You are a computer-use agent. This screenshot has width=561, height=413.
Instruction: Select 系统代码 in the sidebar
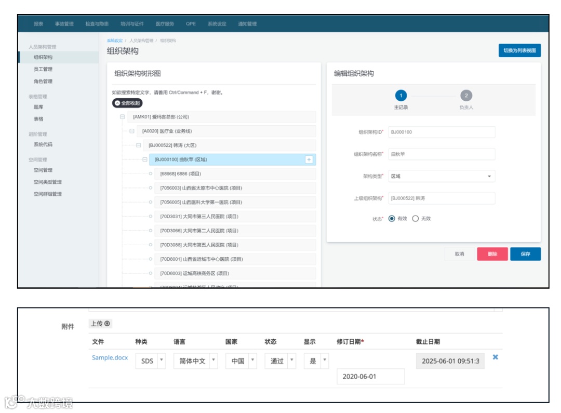[x=43, y=144]
